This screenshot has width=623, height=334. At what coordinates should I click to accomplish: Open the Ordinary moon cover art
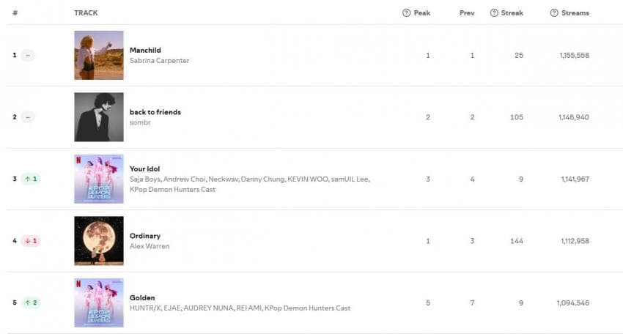pyautogui.click(x=99, y=241)
